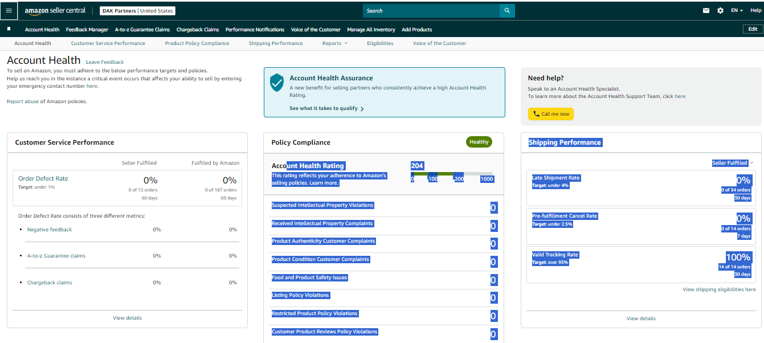Select the Account Health sub-tab

point(32,43)
